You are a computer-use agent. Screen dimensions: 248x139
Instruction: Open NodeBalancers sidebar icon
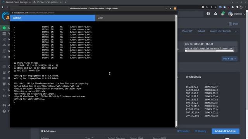4,39
